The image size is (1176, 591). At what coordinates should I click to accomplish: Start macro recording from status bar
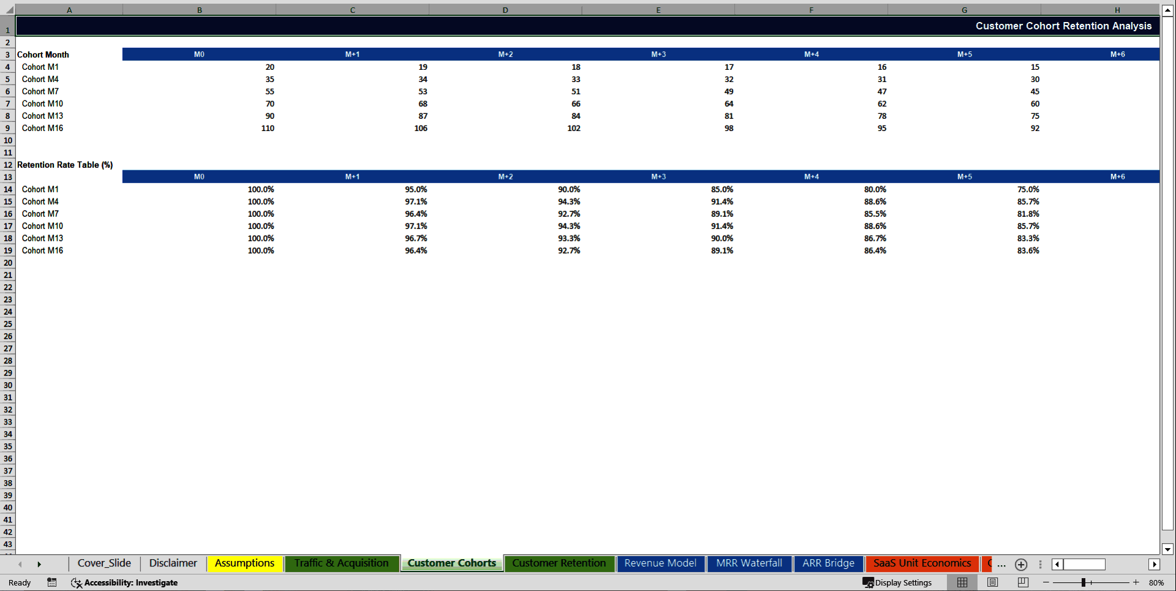click(52, 582)
